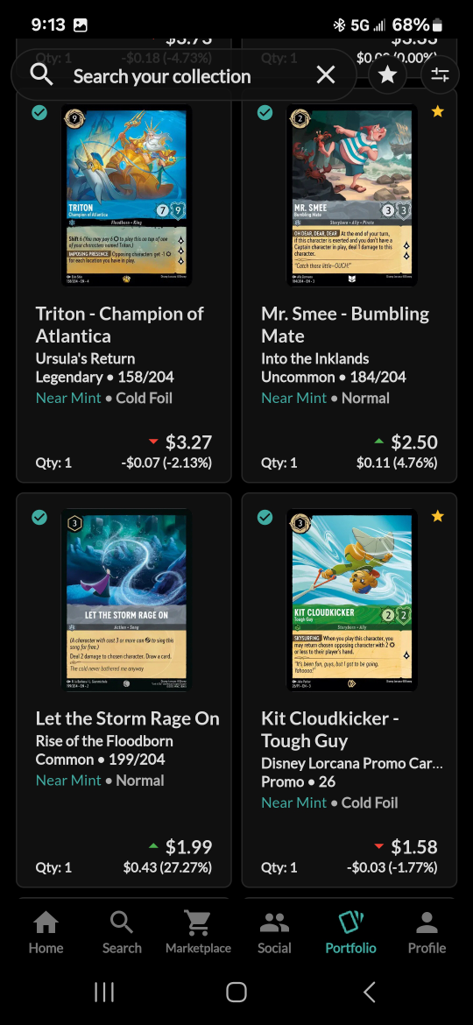Screen dimensions: 473x1025
Task: Tap the Android back navigation button
Action: pyautogui.click(x=369, y=992)
